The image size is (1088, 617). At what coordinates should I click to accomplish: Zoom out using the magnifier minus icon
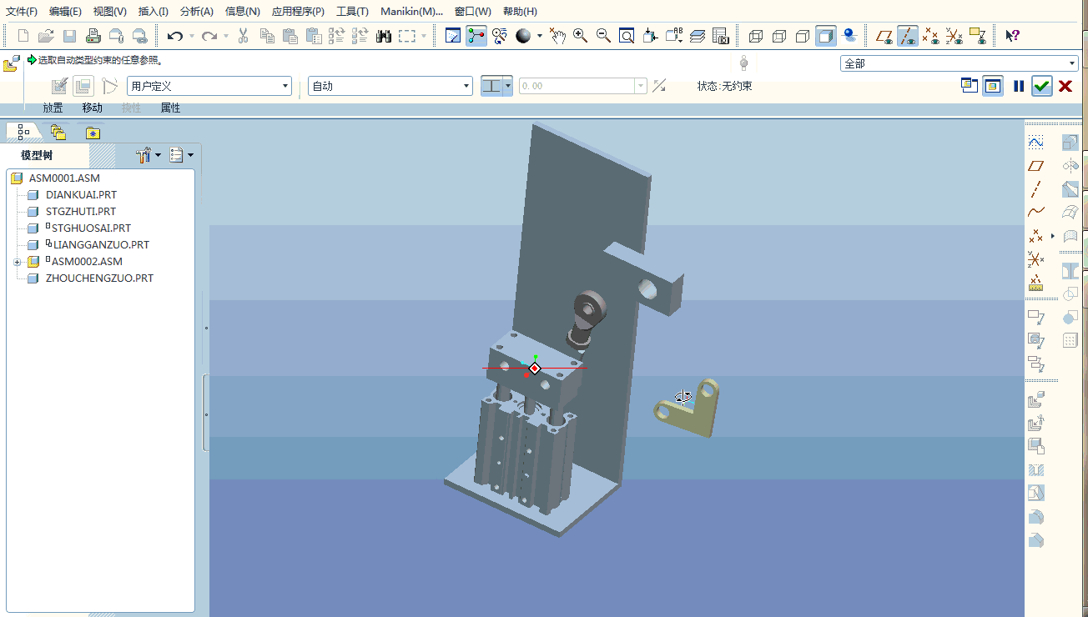603,36
